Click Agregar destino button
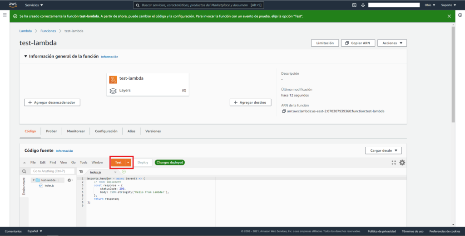465x236 pixels. [250, 102]
